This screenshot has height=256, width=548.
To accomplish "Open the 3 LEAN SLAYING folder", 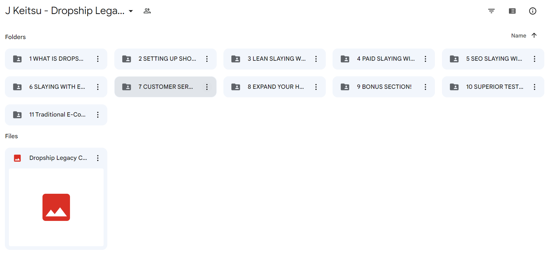I will click(276, 59).
